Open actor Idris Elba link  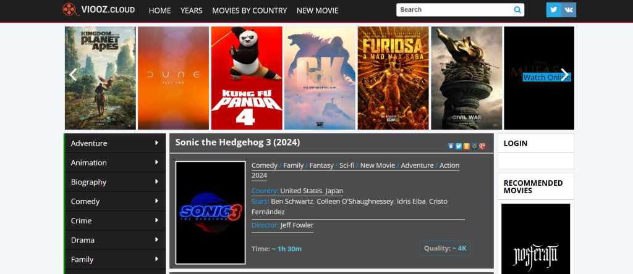[411, 201]
